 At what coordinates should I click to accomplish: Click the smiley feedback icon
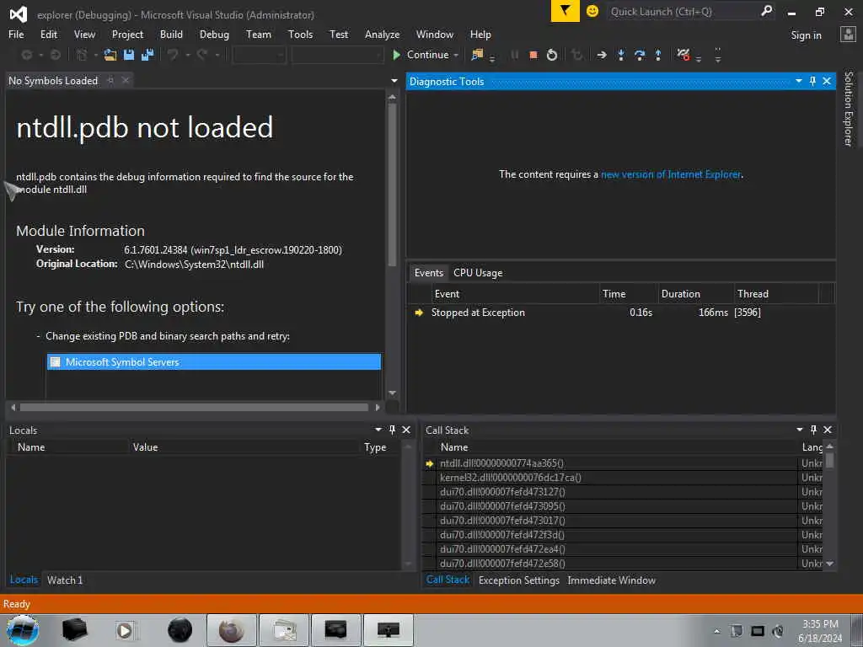pyautogui.click(x=592, y=11)
